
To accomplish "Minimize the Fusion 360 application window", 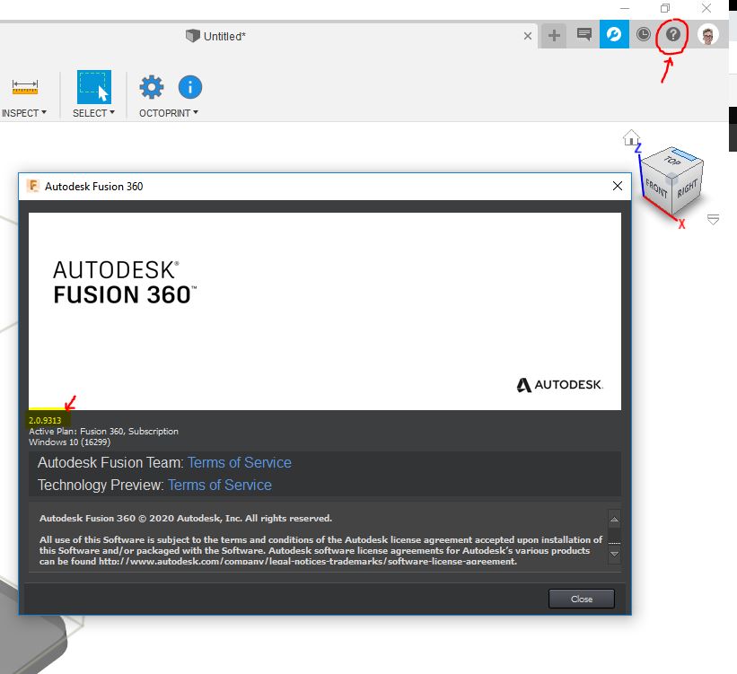I will click(x=624, y=8).
